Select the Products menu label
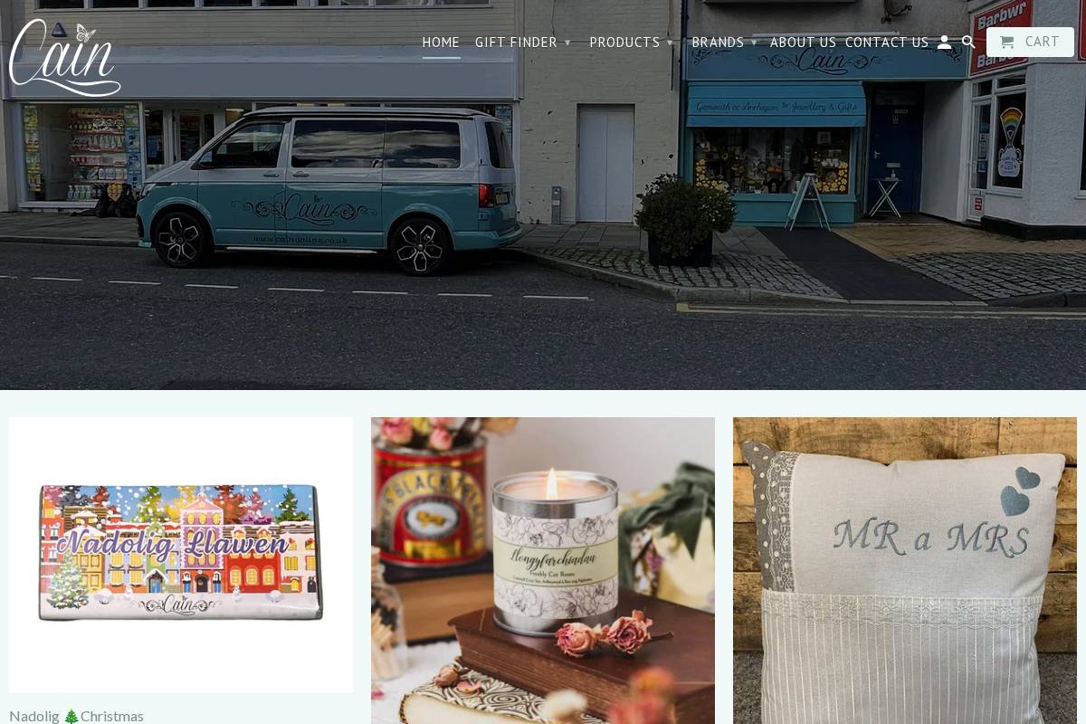1086x724 pixels. click(x=624, y=43)
